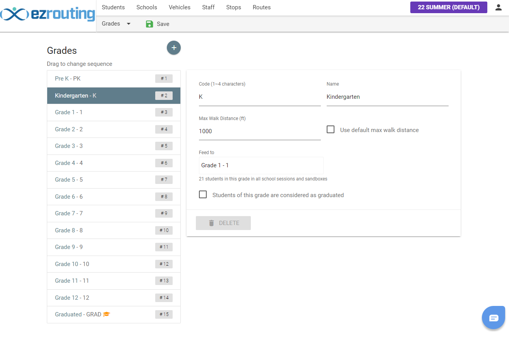Viewport: 509px width, 340px height.
Task: Open the Routes menu
Action: point(262,7)
